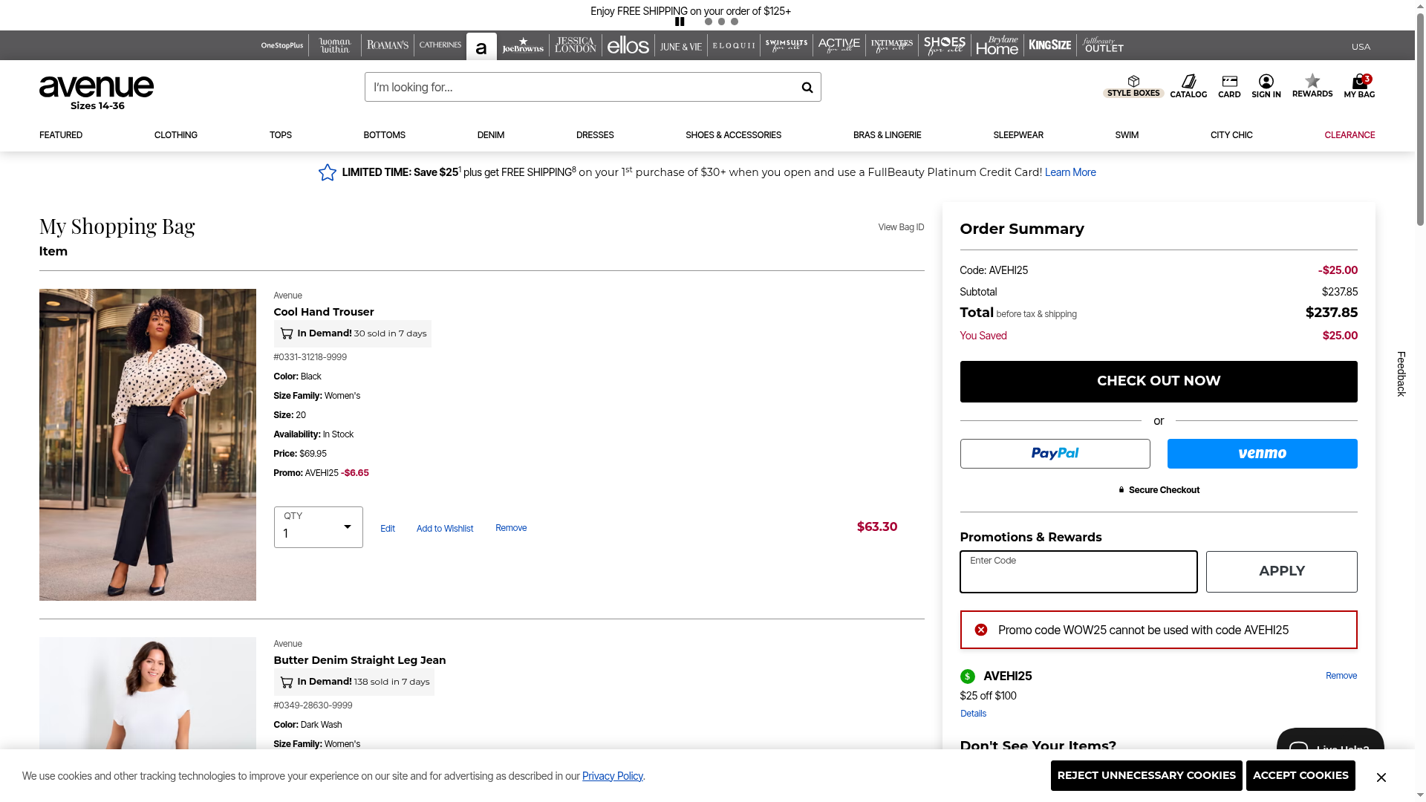This screenshot has width=1426, height=802.
Task: Click the Check Out Now button
Action: (x=1159, y=382)
